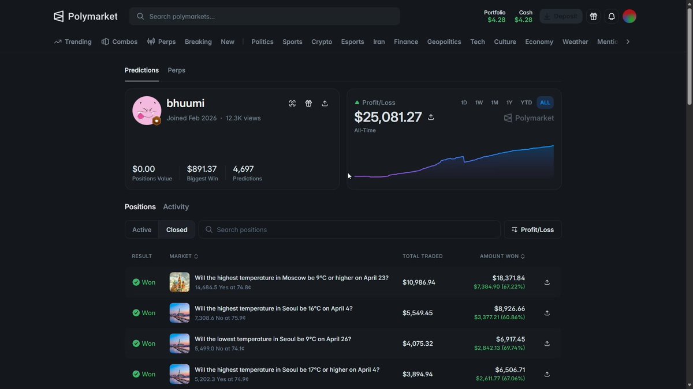Switch to the Perps profile tab
Viewport: 693px width, 389px height.
coord(176,70)
